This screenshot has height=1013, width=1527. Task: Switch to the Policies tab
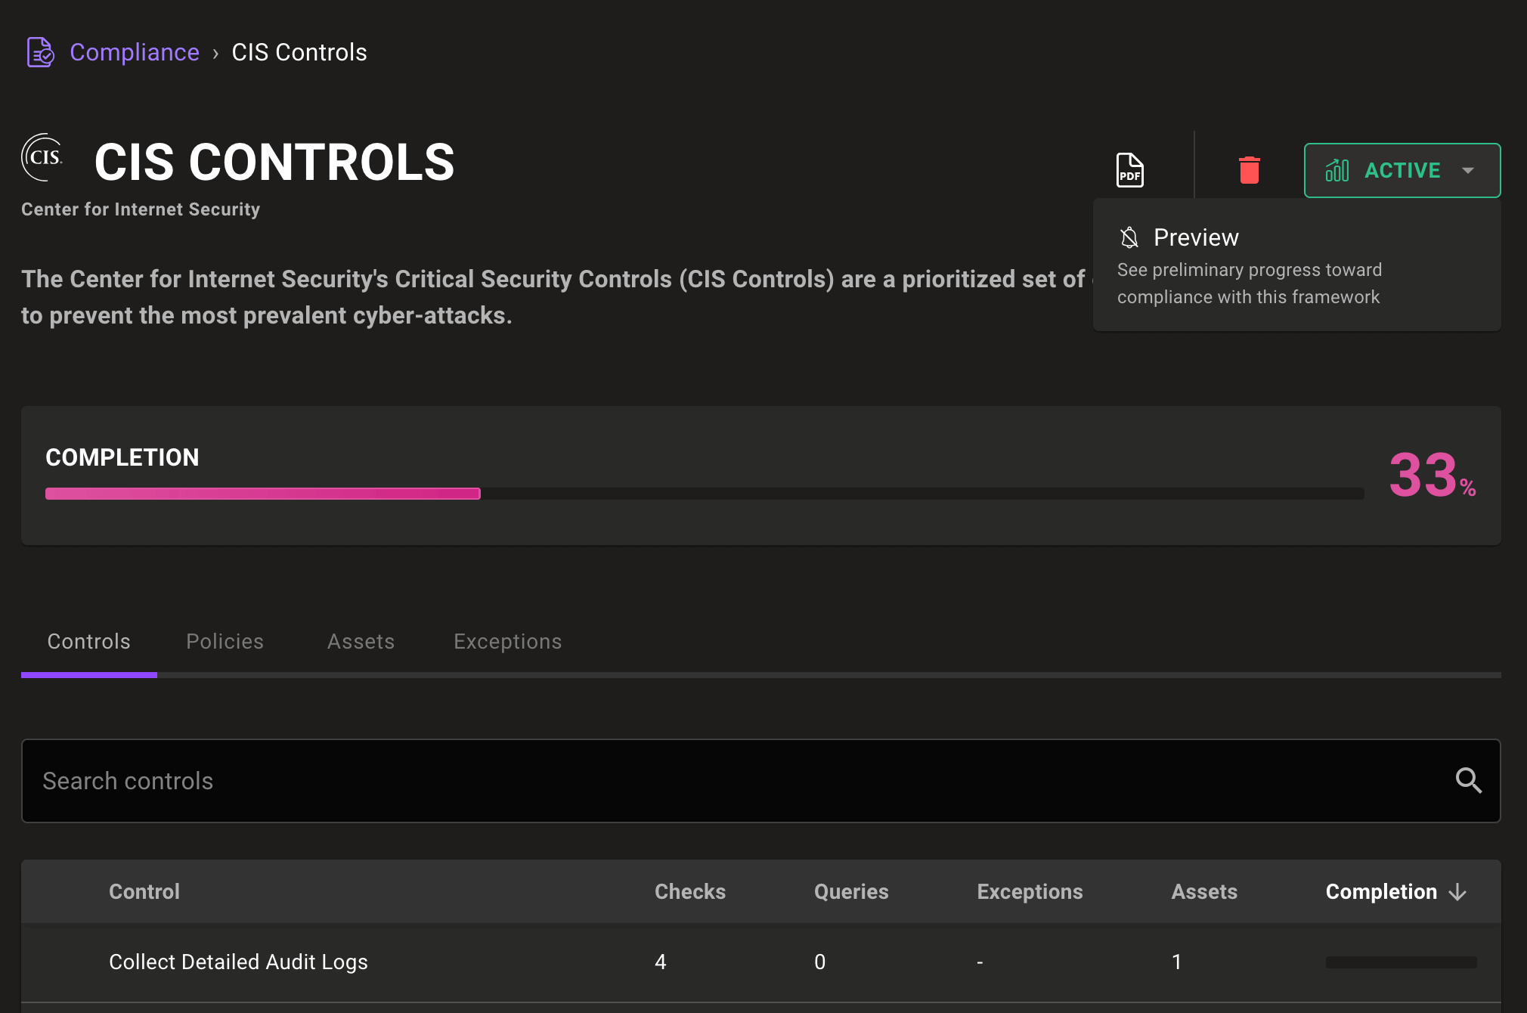pos(225,642)
